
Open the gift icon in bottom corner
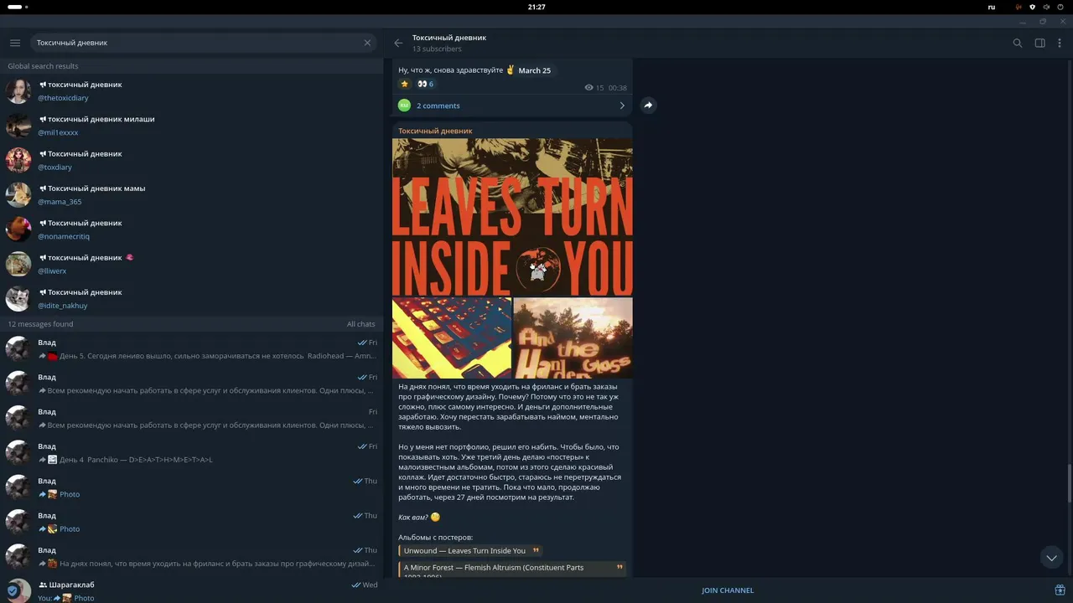[1060, 590]
